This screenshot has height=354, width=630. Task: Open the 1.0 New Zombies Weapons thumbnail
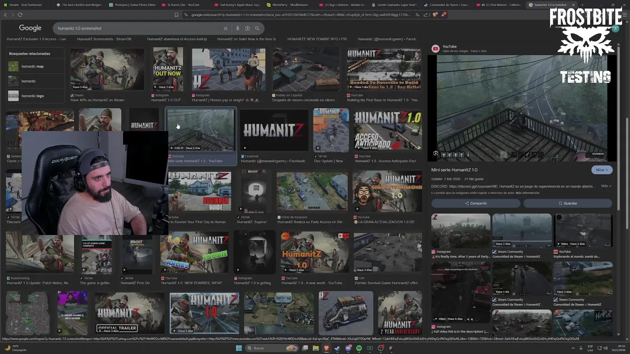point(194,252)
